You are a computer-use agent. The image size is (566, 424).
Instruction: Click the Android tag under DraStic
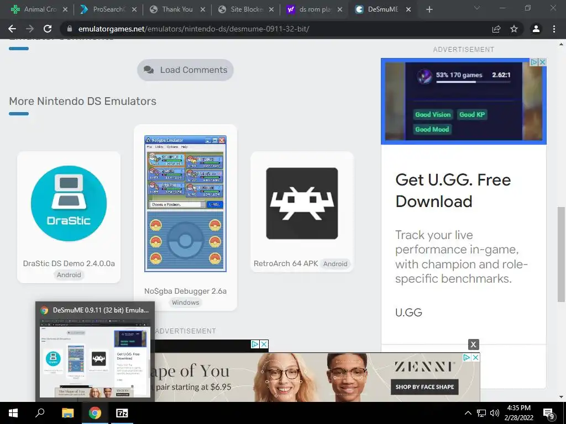69,275
